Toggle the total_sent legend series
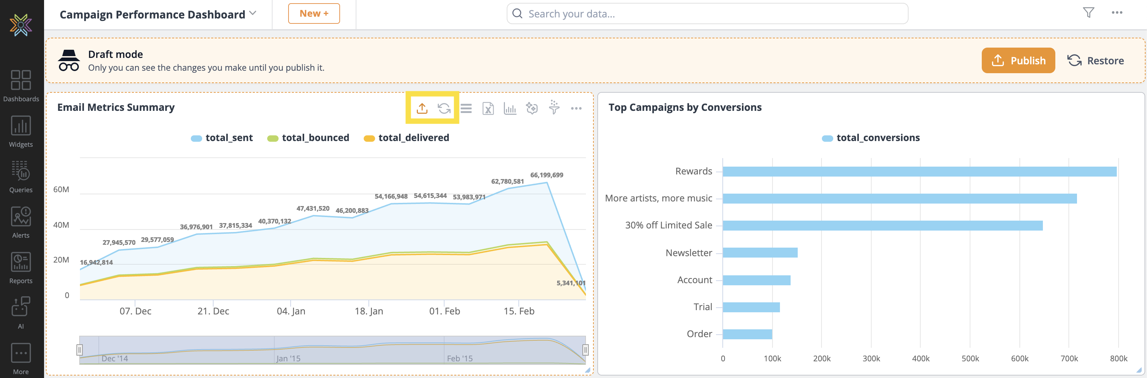Image resolution: width=1147 pixels, height=378 pixels. [x=222, y=138]
